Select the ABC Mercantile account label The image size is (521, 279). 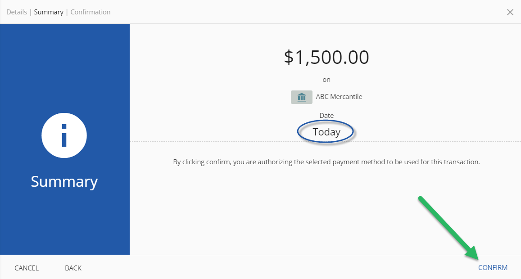[x=339, y=97]
